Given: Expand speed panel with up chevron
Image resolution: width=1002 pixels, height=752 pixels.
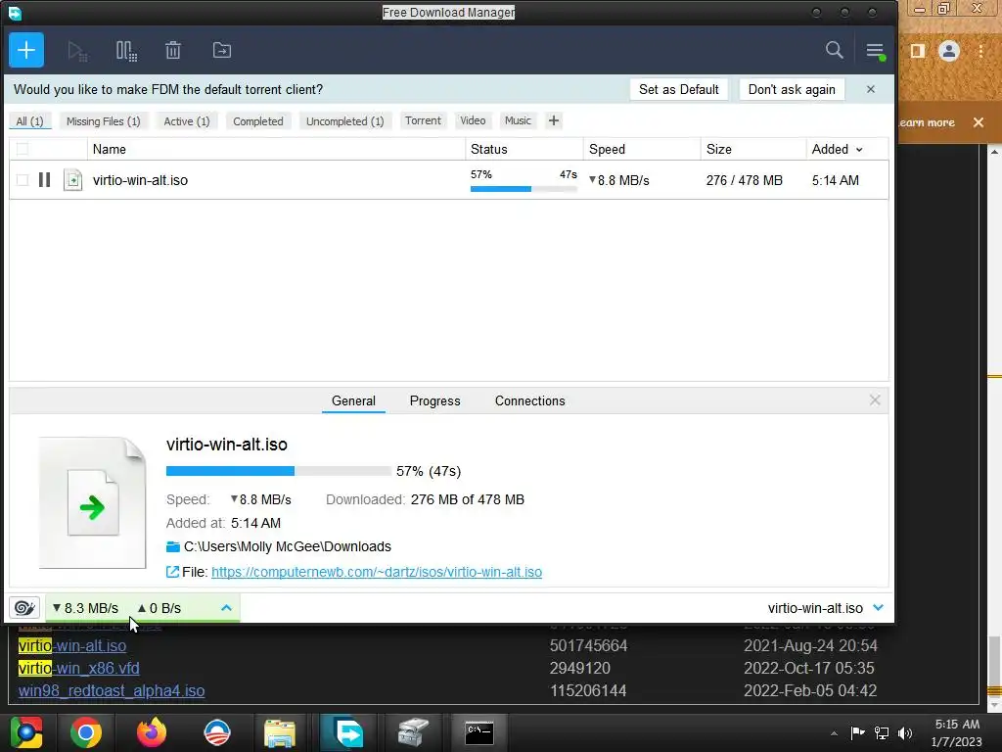Looking at the screenshot, I should coord(226,607).
